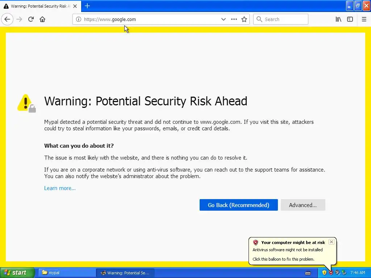Screen dimensions: 371x278
Task: Show site information via the info icon
Action: pyautogui.click(x=78, y=20)
